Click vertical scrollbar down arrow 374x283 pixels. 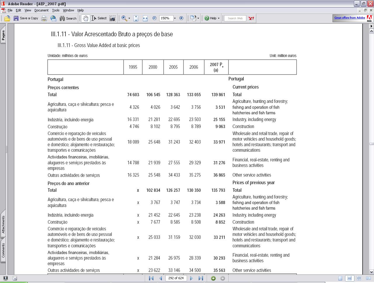point(371,272)
